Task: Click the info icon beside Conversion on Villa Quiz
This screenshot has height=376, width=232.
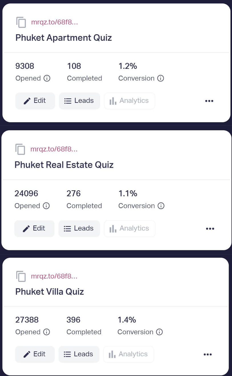Action: tap(160, 332)
